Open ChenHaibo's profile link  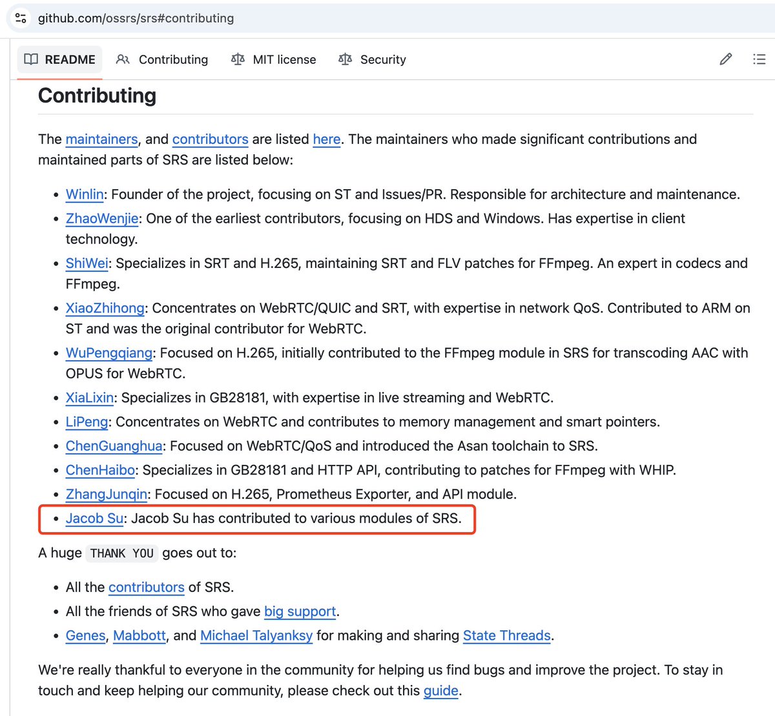[x=100, y=470]
